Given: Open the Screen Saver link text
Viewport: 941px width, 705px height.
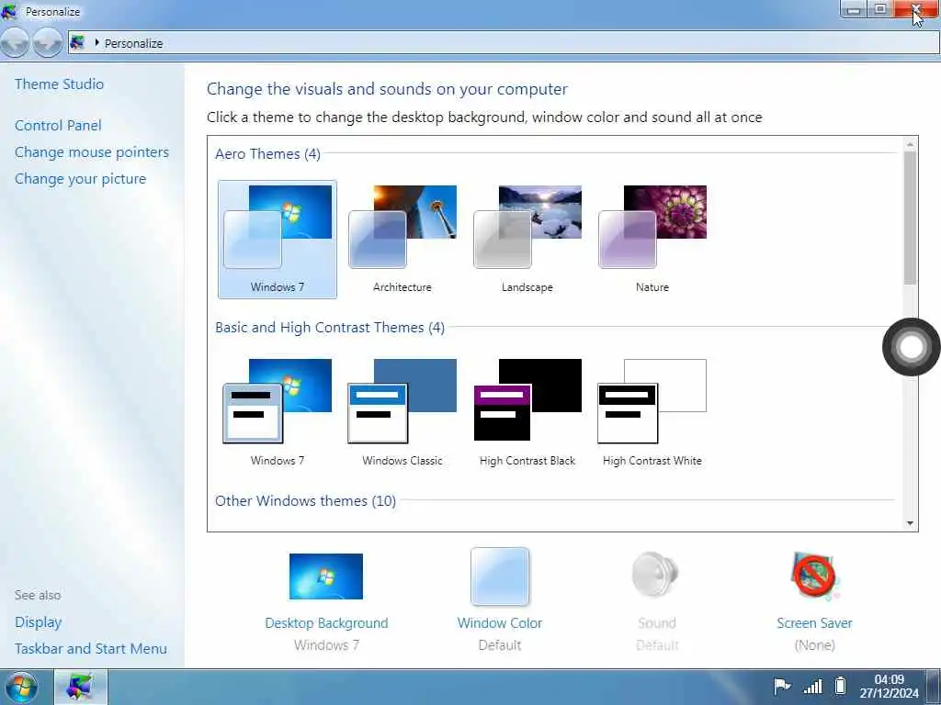Looking at the screenshot, I should 814,623.
